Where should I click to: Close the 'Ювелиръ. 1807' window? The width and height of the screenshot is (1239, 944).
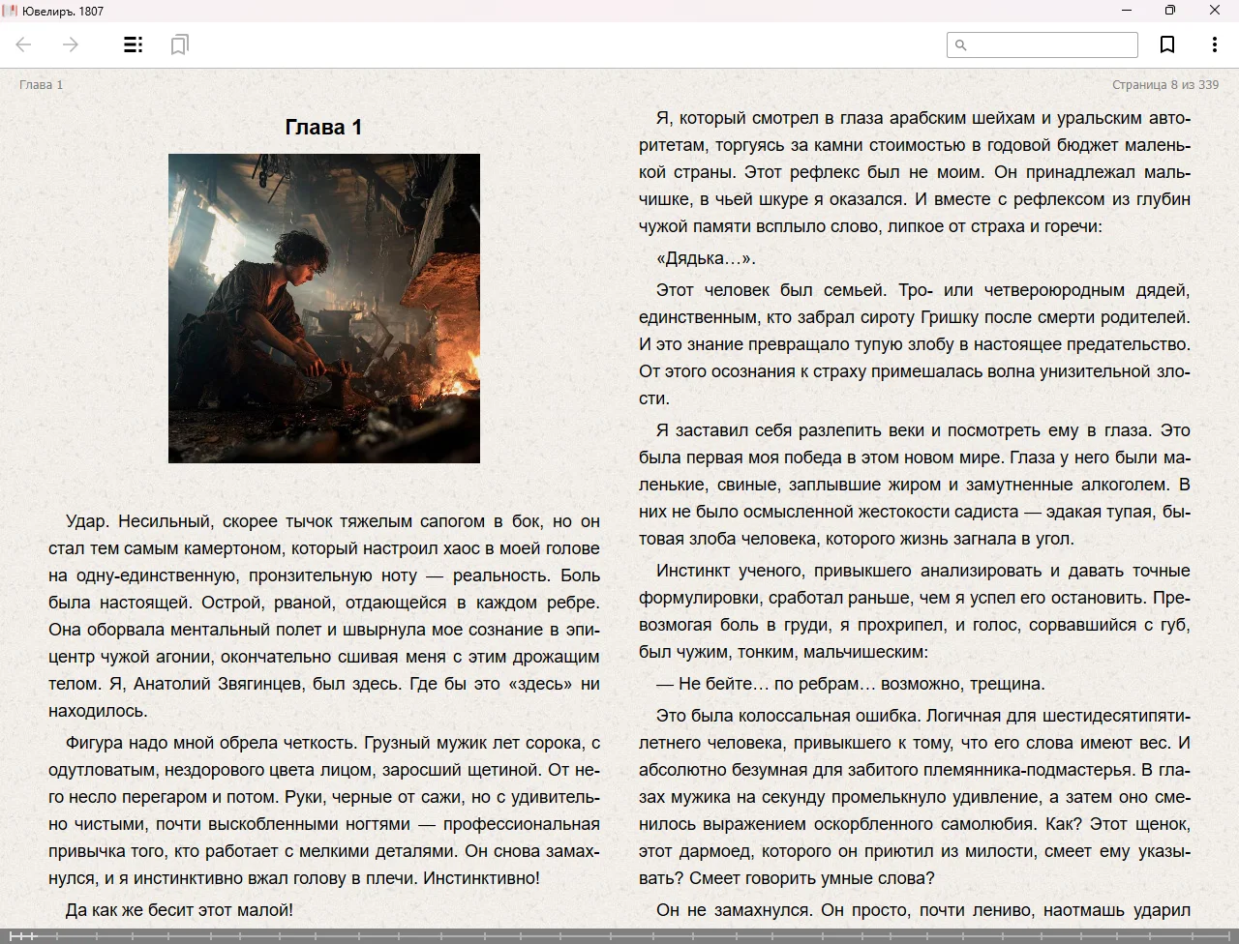(x=1215, y=11)
